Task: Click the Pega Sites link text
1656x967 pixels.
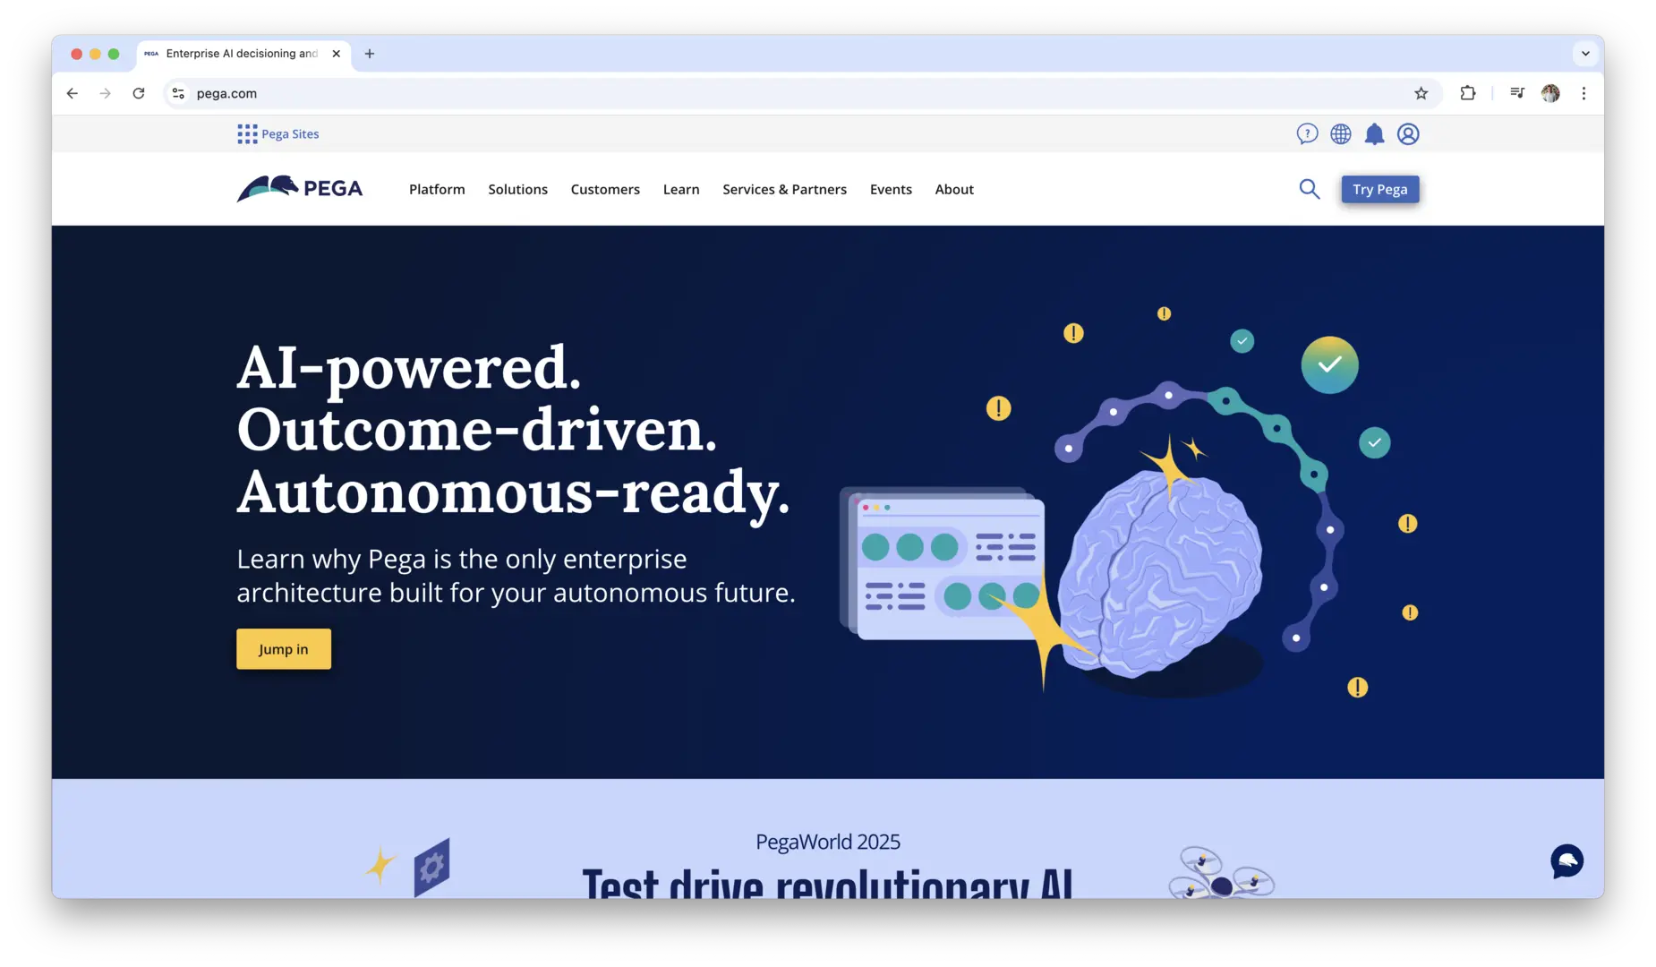Action: 290,134
